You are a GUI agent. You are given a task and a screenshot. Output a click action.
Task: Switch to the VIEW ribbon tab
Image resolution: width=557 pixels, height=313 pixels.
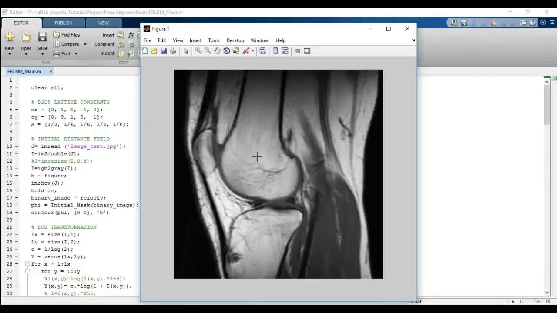[x=104, y=23]
